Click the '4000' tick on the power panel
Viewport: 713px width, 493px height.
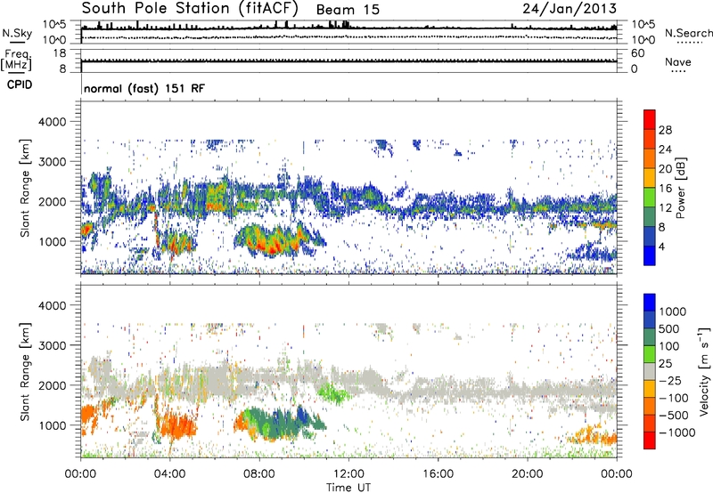pyautogui.click(x=52, y=122)
